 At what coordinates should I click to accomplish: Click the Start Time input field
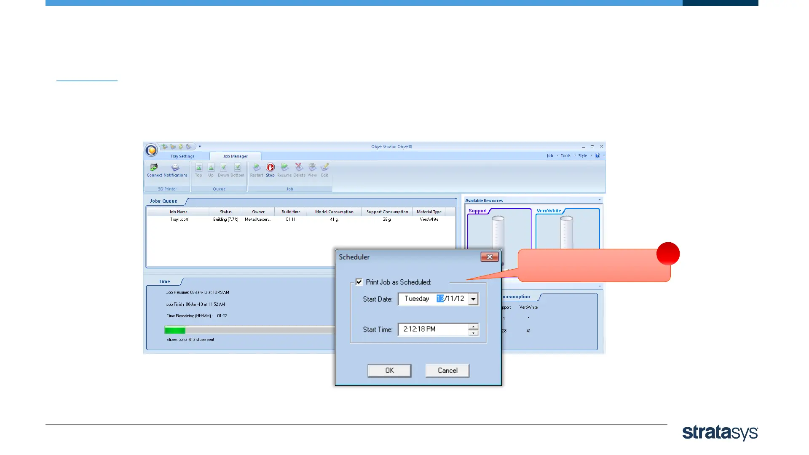pyautogui.click(x=433, y=329)
